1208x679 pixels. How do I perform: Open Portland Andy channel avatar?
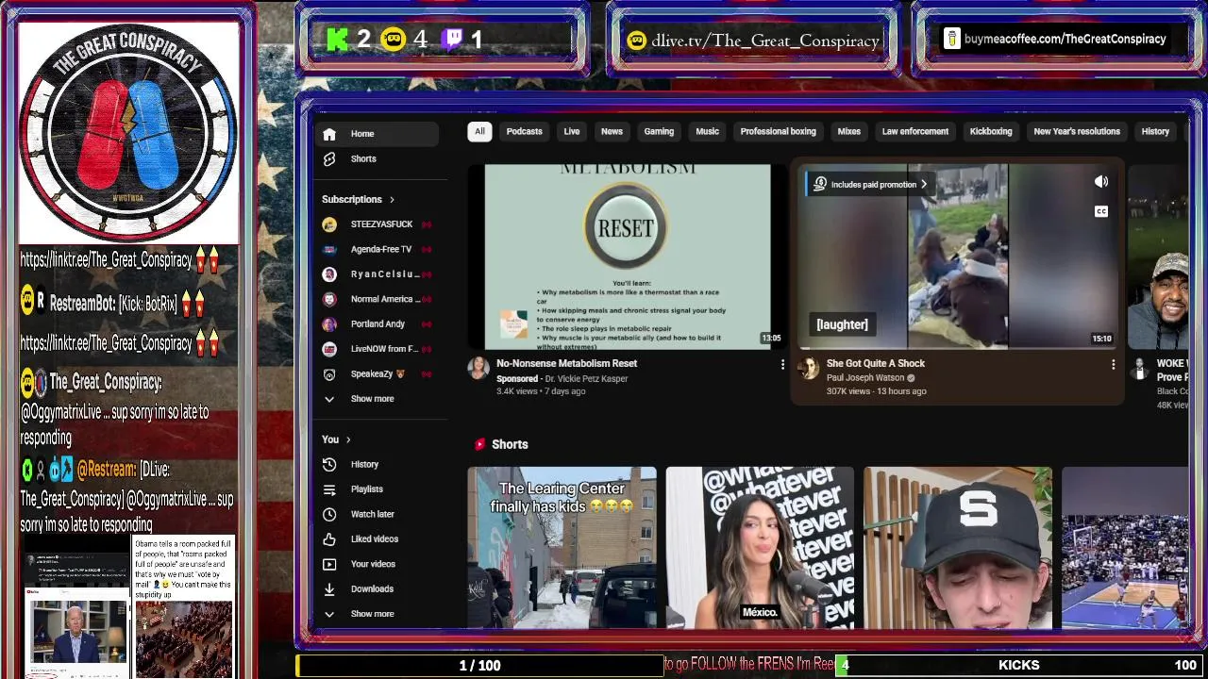pos(329,324)
